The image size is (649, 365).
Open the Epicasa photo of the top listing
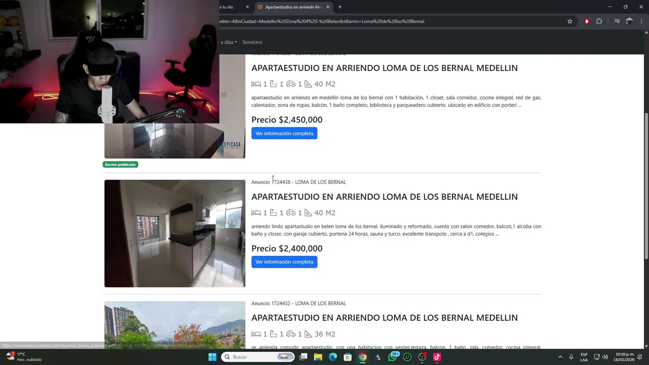(175, 141)
